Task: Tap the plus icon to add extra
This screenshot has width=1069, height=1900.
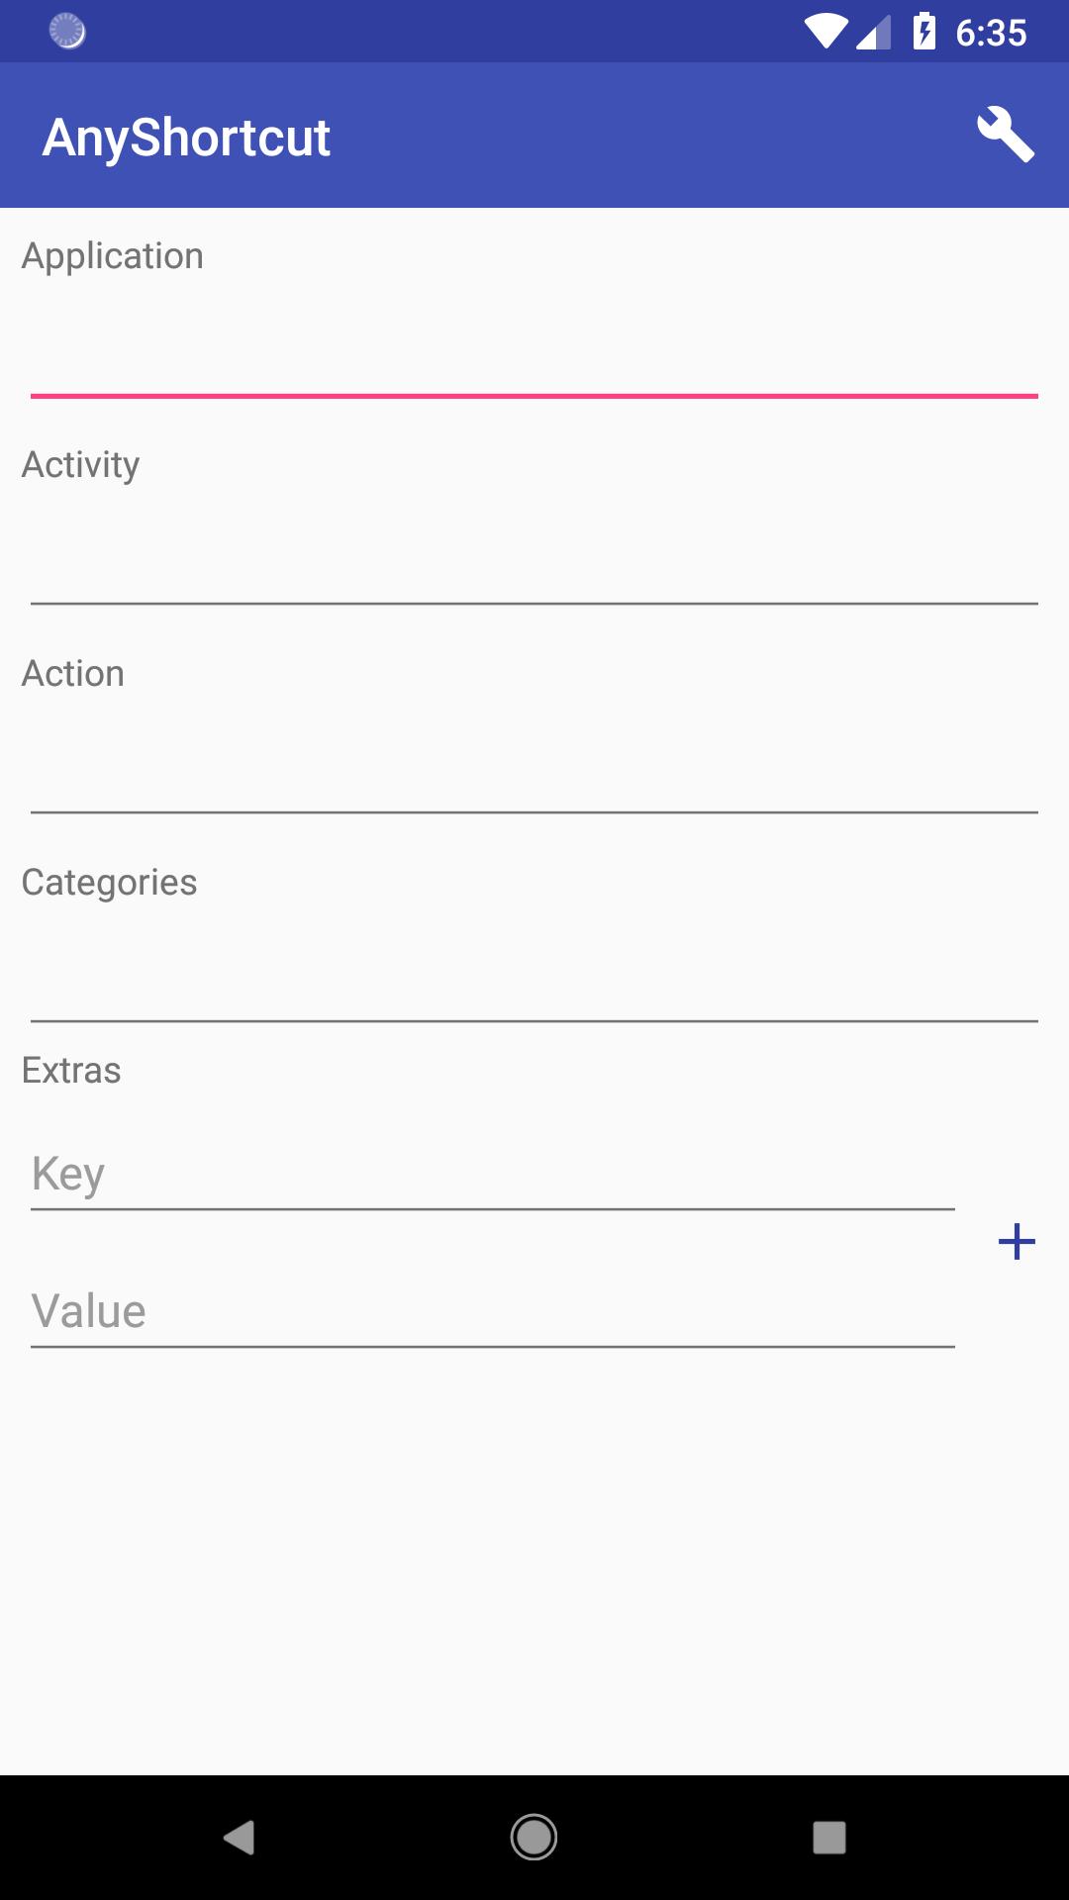Action: click(1017, 1242)
